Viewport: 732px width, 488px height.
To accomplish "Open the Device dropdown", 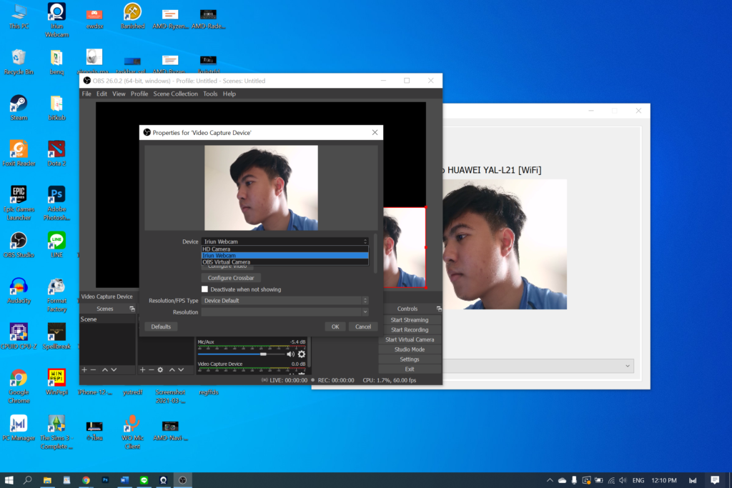I will (285, 241).
